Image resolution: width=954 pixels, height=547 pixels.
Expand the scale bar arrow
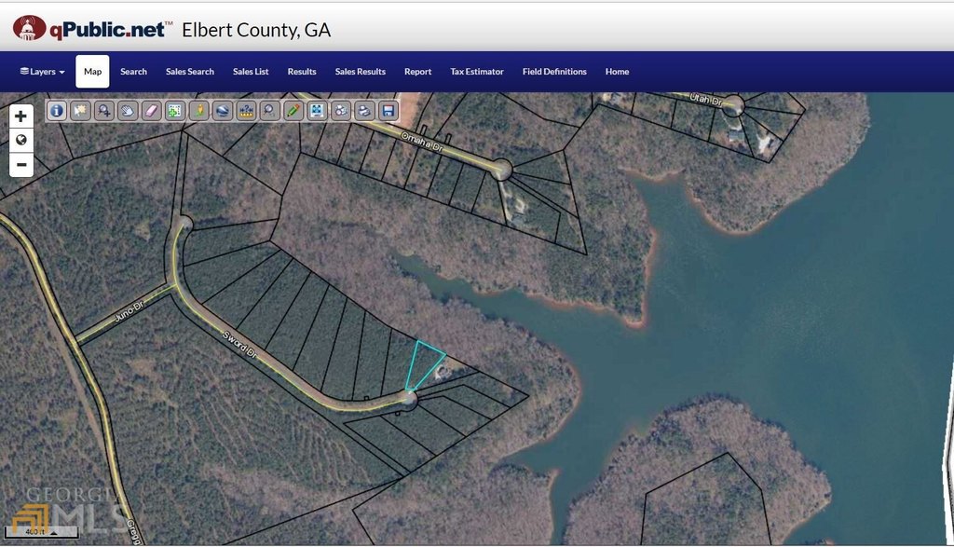[53, 532]
